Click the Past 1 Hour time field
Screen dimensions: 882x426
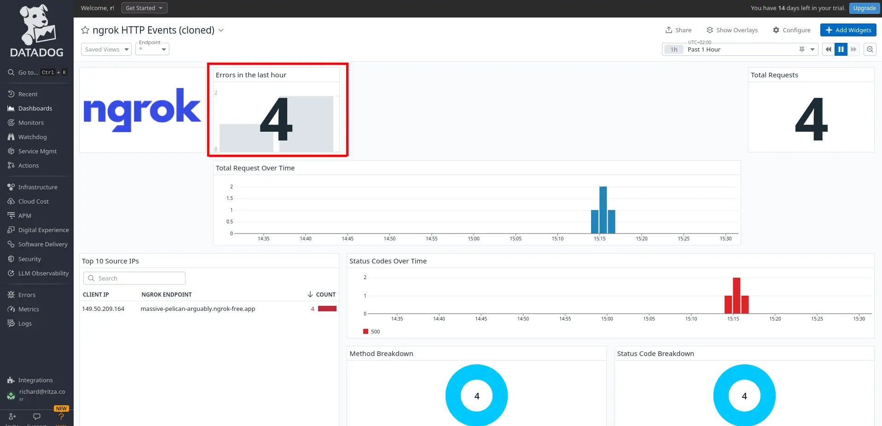point(740,49)
